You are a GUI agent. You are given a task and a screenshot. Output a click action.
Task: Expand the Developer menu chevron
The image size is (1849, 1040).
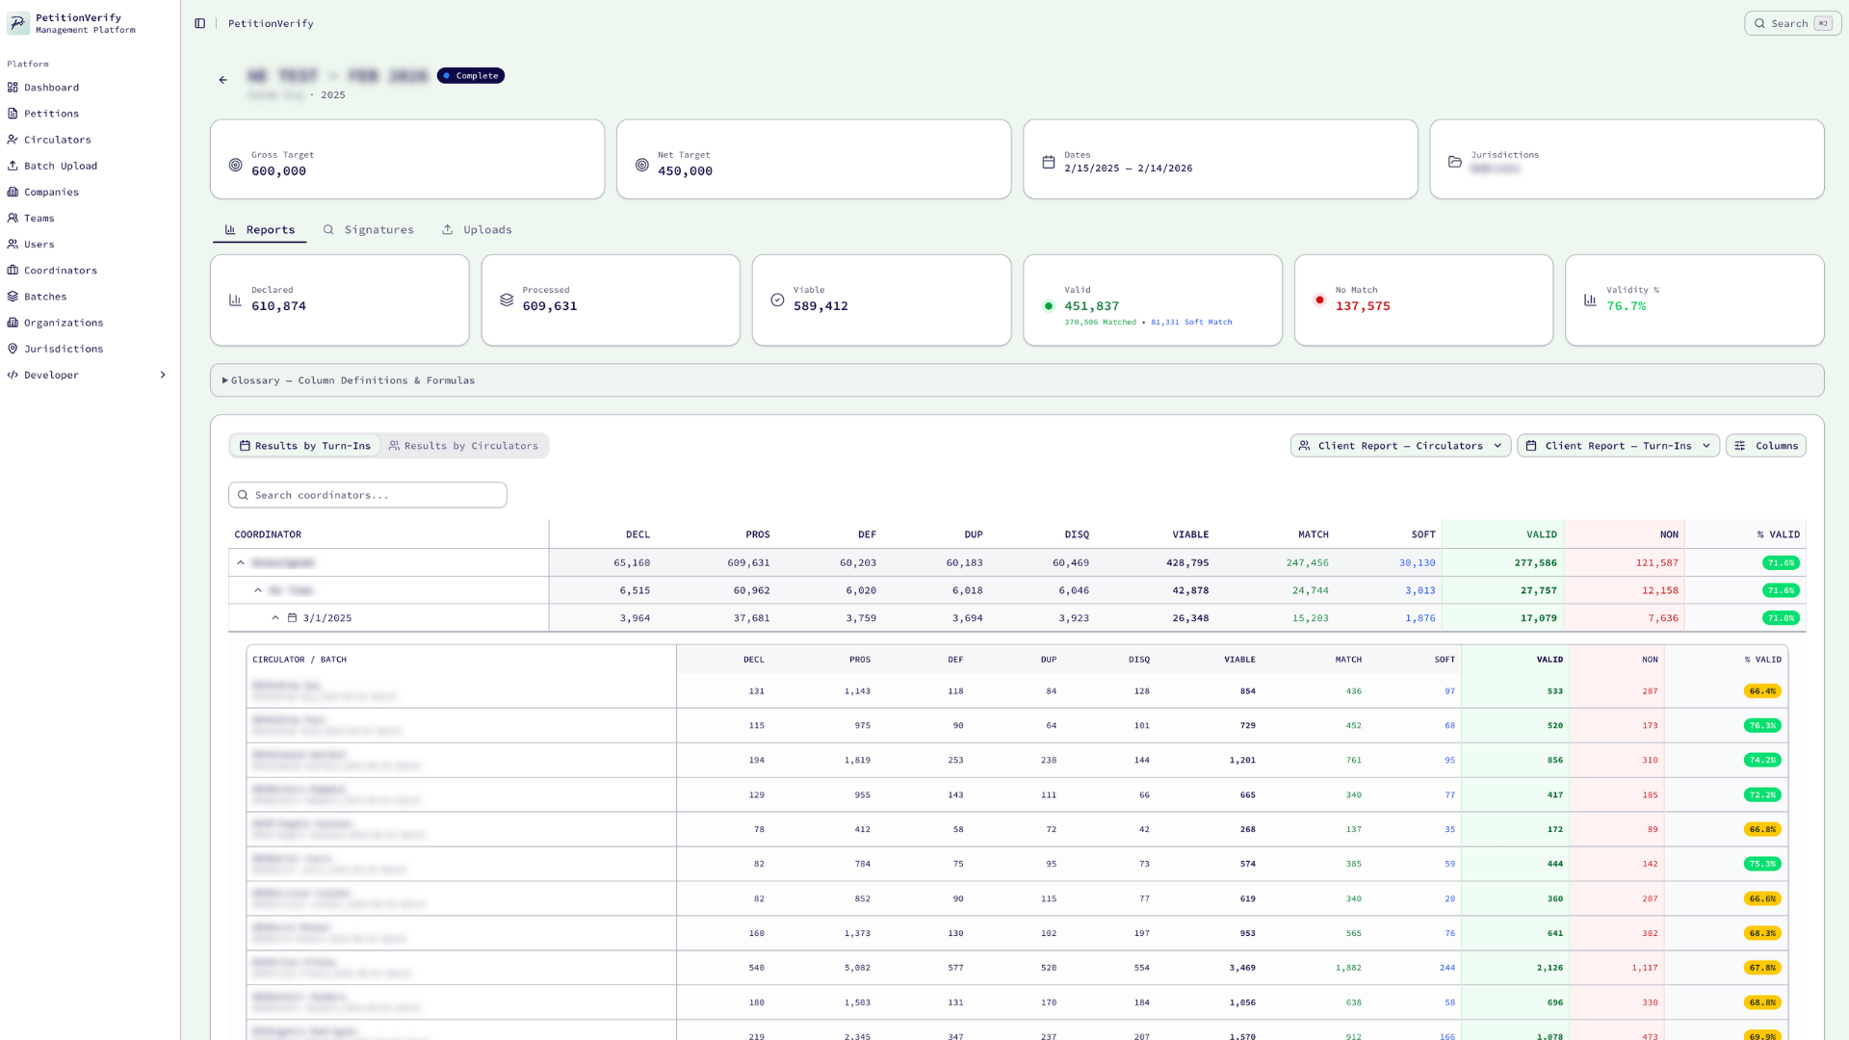[x=163, y=375]
